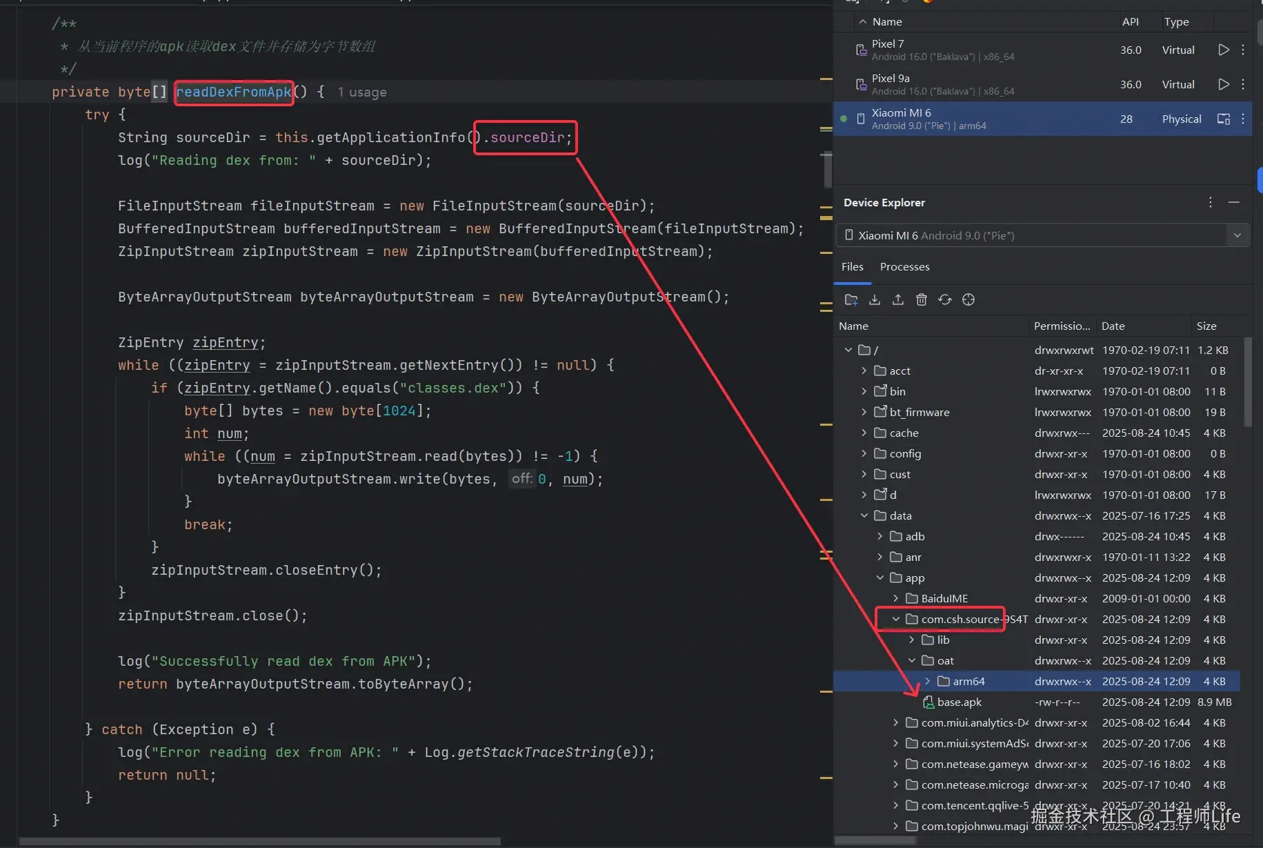
Task: Select the com.miui.systemAdS folder row
Action: pos(1037,743)
